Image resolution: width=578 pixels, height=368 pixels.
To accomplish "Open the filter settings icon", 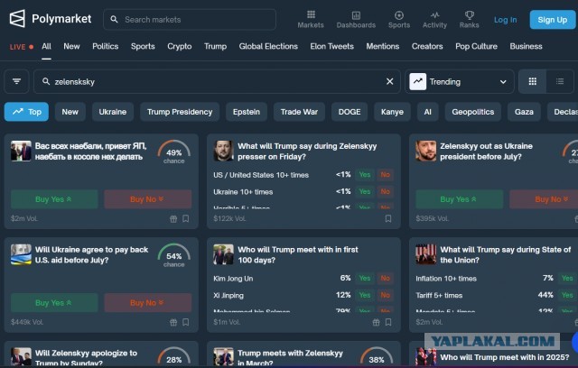I will [16, 81].
